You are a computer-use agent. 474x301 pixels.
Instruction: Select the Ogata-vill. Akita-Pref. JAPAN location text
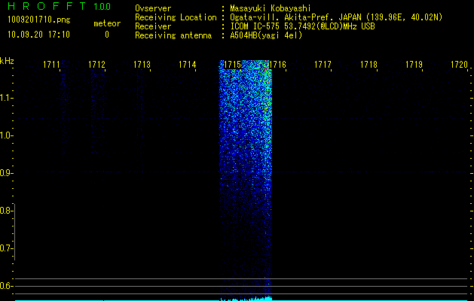[336, 17]
